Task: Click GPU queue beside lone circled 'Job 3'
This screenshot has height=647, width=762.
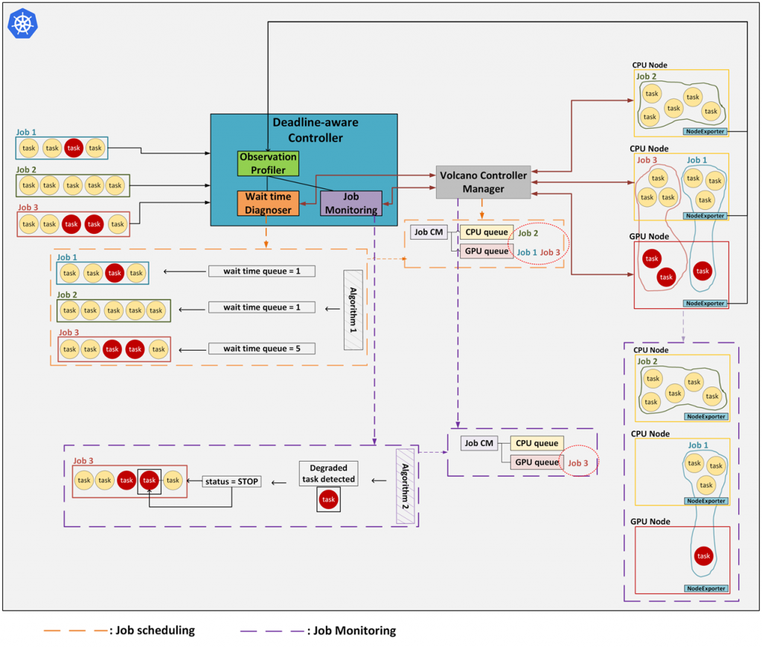Action: click(537, 462)
